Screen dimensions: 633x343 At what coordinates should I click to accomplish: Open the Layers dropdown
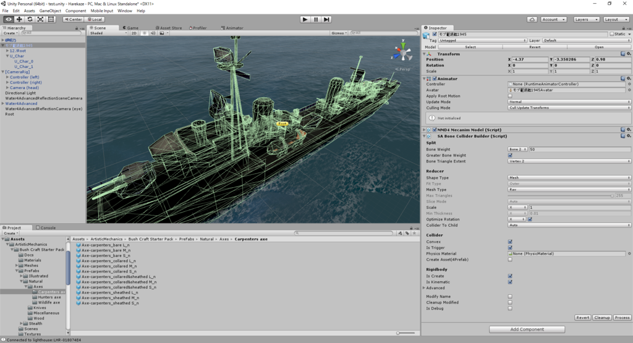click(586, 19)
